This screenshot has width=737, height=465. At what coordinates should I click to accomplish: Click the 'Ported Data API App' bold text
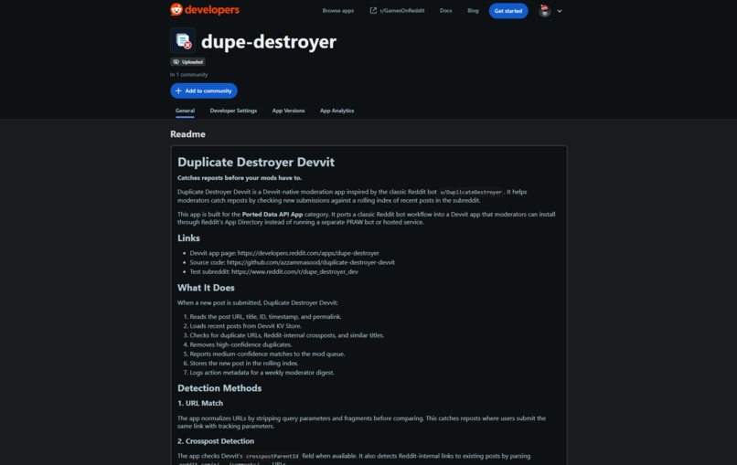point(272,214)
